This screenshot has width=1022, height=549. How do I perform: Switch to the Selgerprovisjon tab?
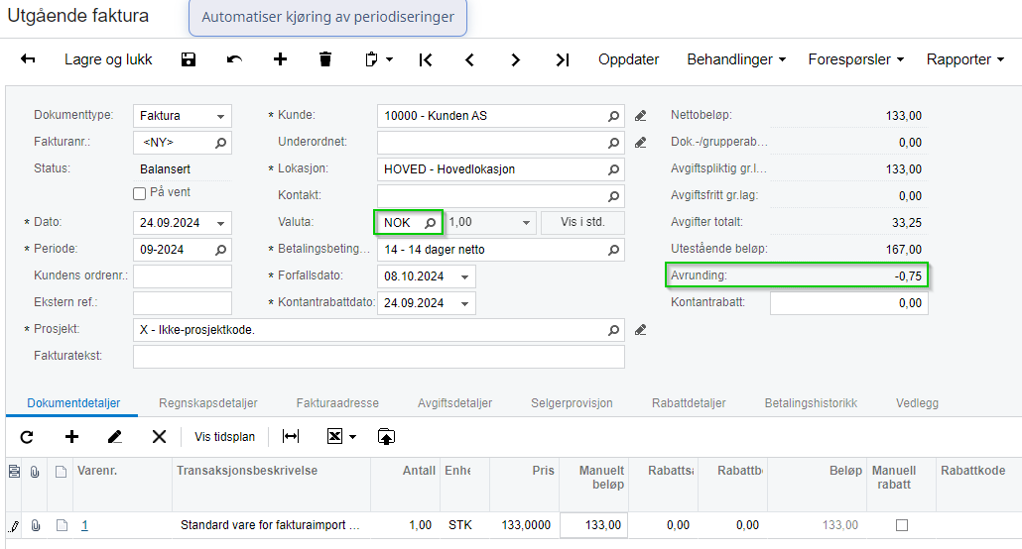coord(572,403)
